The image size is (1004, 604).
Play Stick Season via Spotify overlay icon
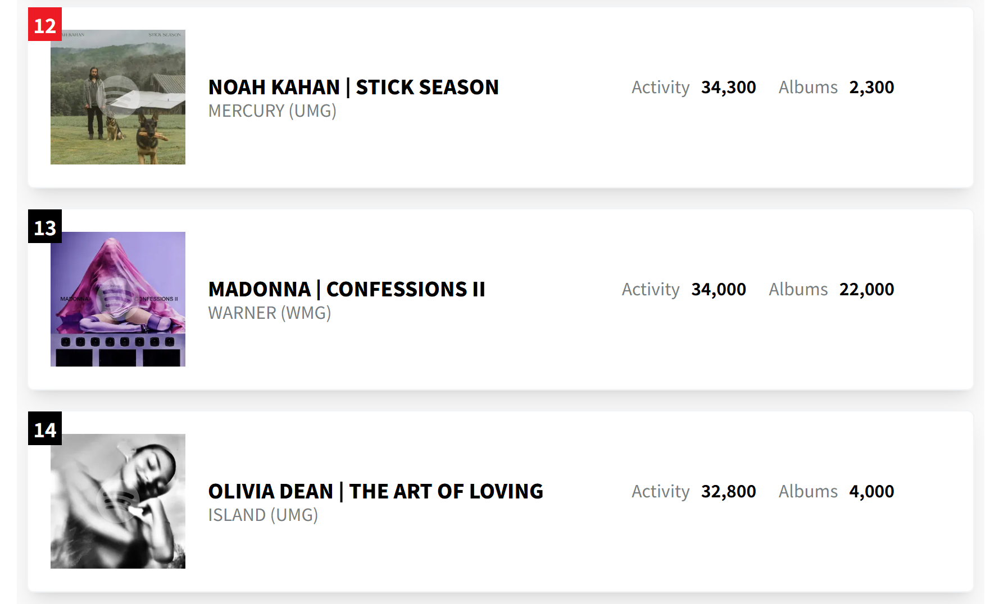(117, 97)
